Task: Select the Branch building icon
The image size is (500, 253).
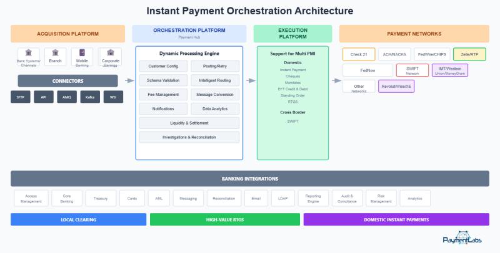Action: pos(55,52)
